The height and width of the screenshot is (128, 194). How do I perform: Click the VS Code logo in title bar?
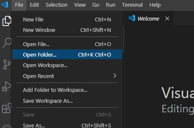[x=5, y=5]
